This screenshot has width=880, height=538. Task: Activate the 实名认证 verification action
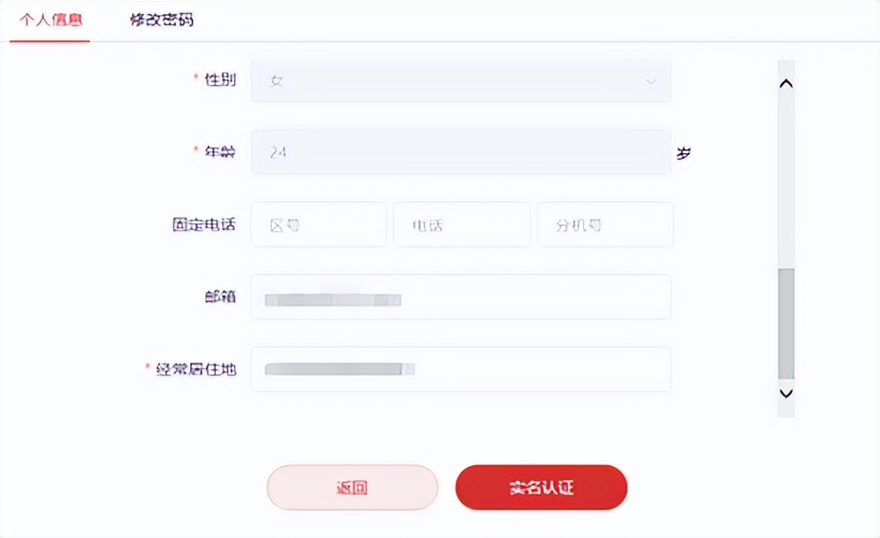[x=541, y=486]
